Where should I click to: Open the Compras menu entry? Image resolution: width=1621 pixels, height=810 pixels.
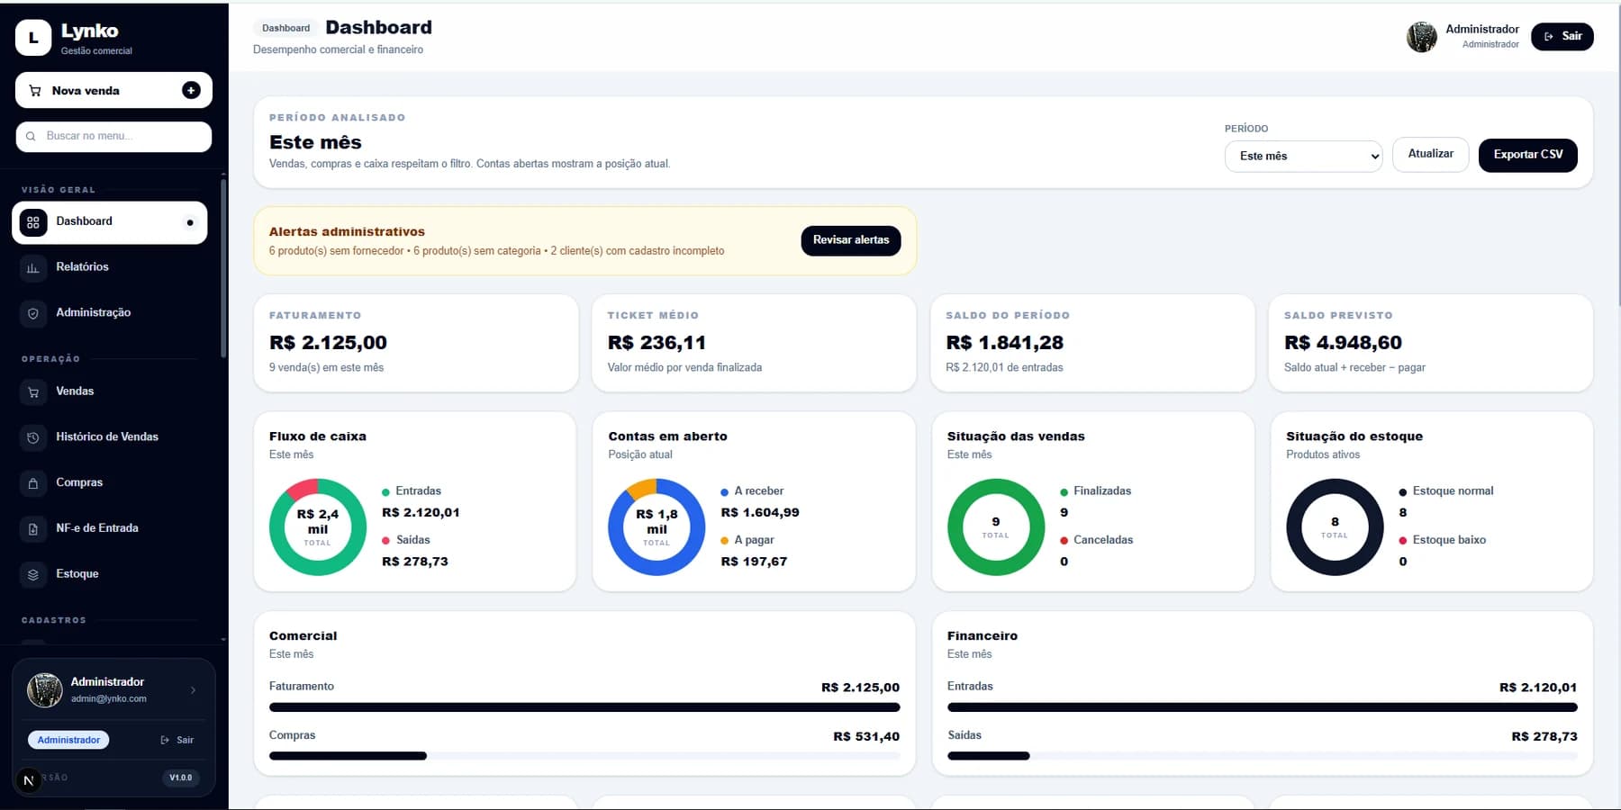[x=110, y=483]
